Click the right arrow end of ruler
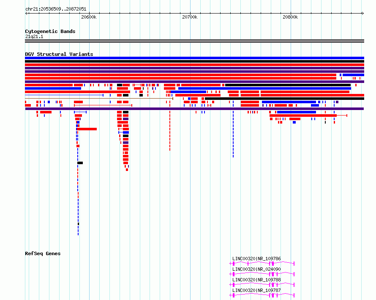This screenshot has height=300, width=376. 363,13
